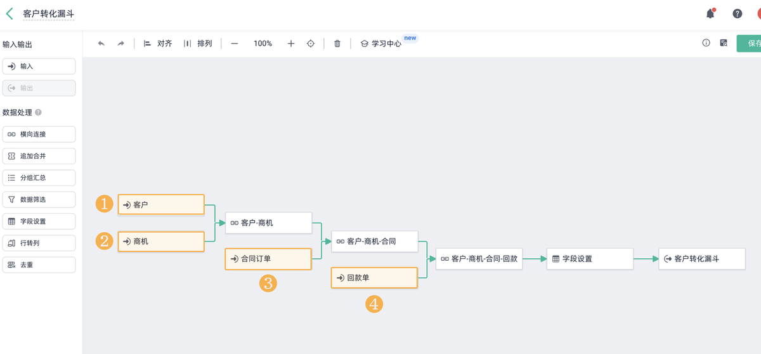Select the 商机 input node
Viewport: 761px width, 354px height.
pos(161,242)
